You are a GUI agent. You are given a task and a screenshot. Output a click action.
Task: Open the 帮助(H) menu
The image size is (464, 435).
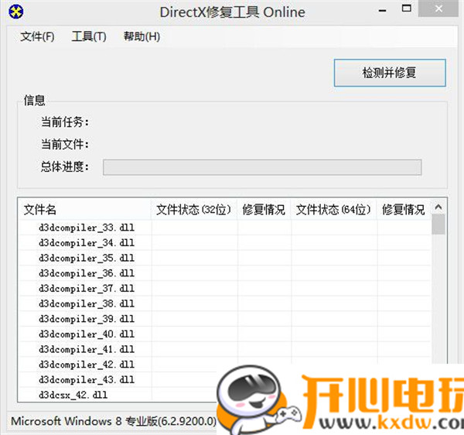point(142,36)
